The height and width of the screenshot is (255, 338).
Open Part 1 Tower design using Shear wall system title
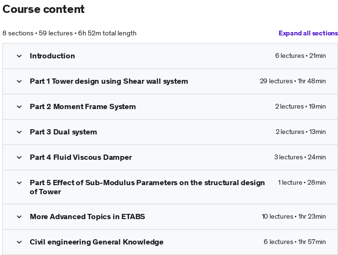tap(109, 81)
